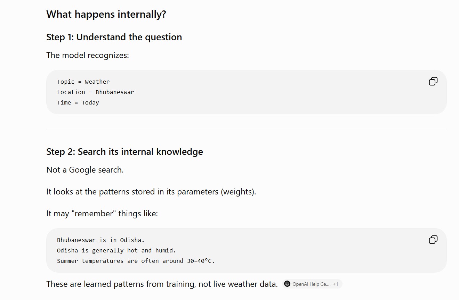Click the horizontal divider between the steps
Viewport: 459px width, 300px height.
(246, 129)
